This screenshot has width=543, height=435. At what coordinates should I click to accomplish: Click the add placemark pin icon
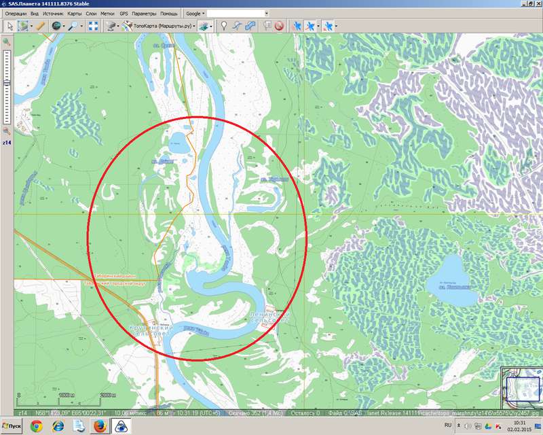pyautogui.click(x=223, y=26)
